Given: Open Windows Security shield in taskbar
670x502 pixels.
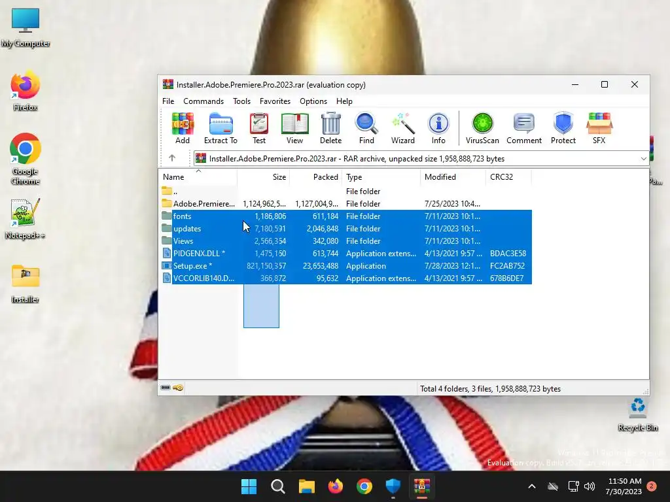Looking at the screenshot, I should tap(393, 486).
